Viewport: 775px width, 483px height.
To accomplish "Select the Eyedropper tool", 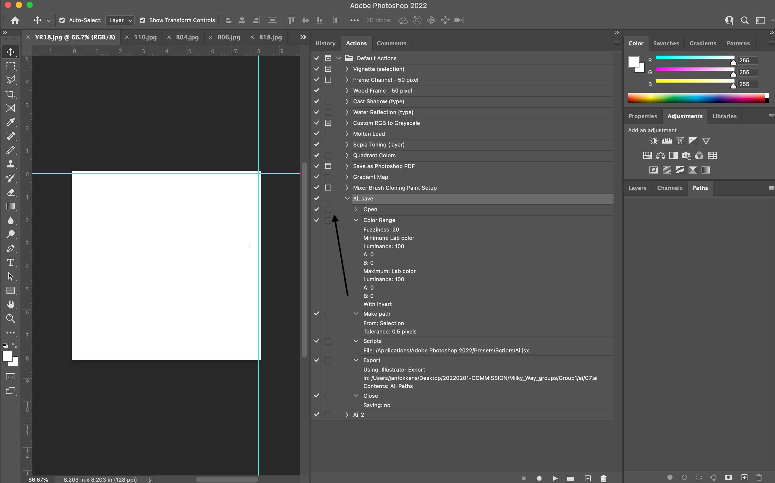I will point(11,122).
